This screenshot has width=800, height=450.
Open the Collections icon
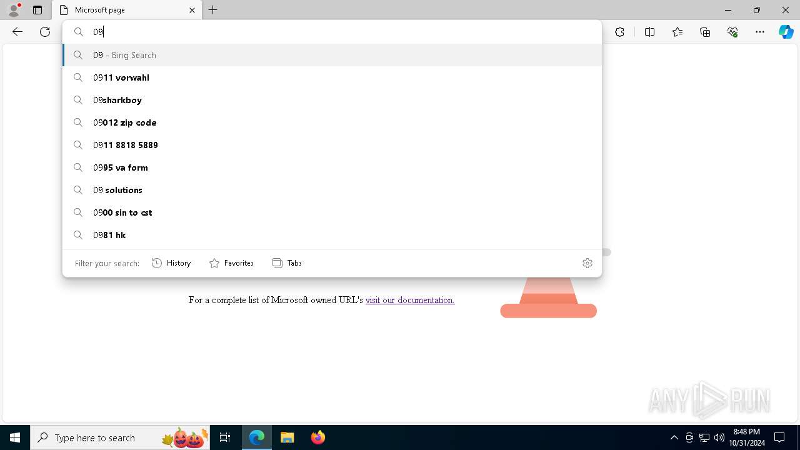(705, 32)
